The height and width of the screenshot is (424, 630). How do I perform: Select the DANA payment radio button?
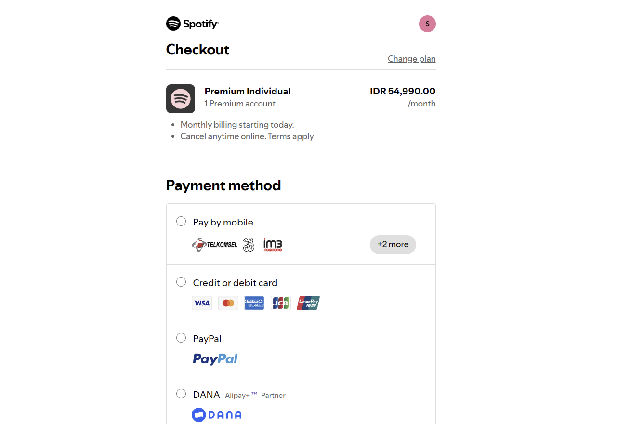click(x=181, y=394)
